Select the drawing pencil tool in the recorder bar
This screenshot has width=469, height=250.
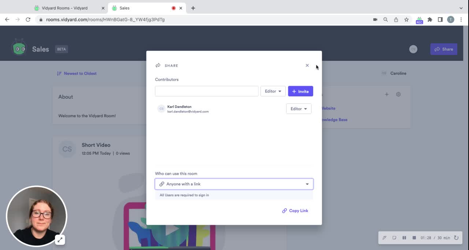tap(384, 238)
